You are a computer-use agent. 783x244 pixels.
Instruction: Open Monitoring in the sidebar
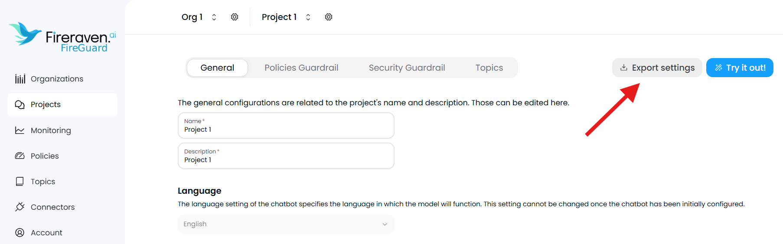[x=62, y=130]
